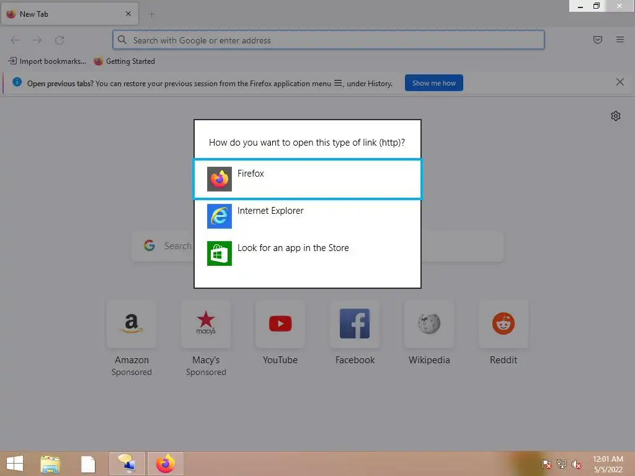Dismiss the Open previous tabs notification bar
Viewport: 635px width, 476px height.
(x=619, y=82)
